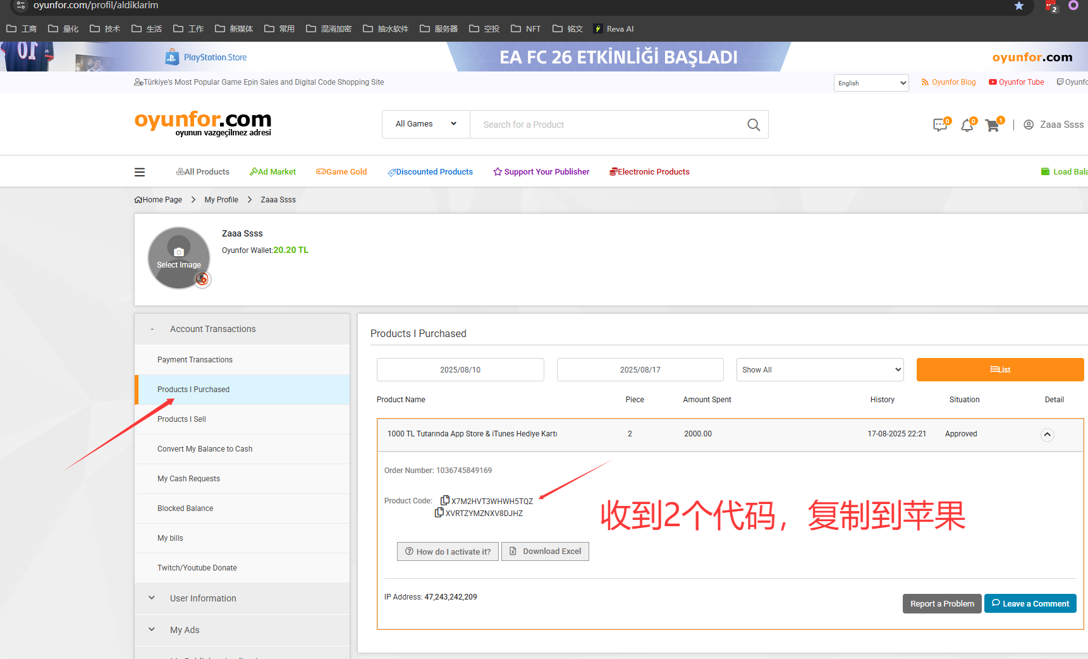This screenshot has width=1088, height=659.
Task: Click the 2025/08/10 start date field
Action: (460, 370)
